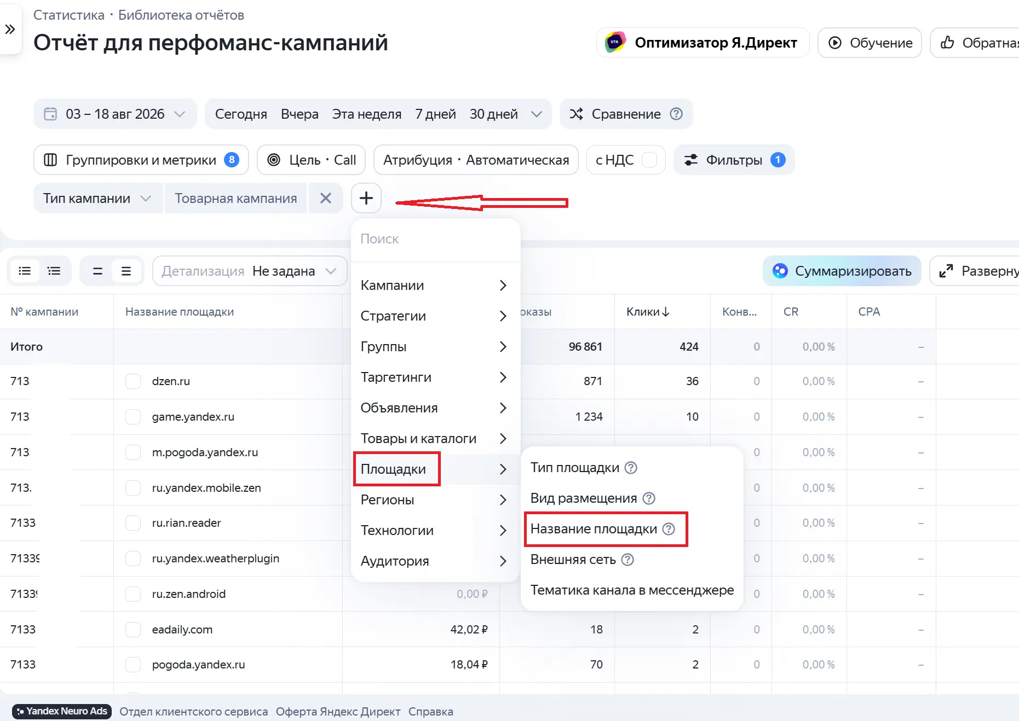Open the Фильтры panel
The width and height of the screenshot is (1019, 721).
(734, 160)
